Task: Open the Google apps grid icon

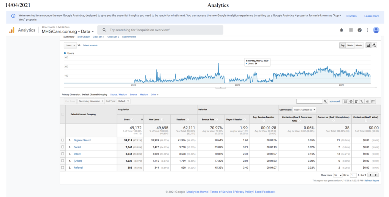Action: pyautogui.click(x=351, y=30)
